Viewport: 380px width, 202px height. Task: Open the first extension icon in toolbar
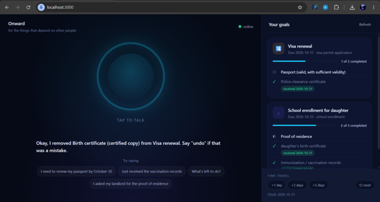(x=314, y=7)
